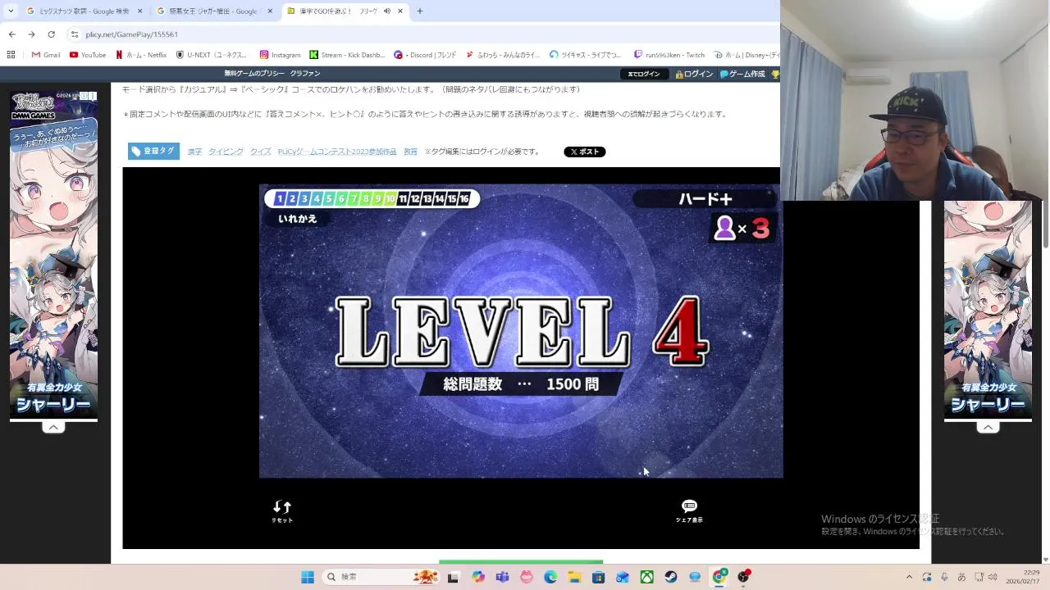Open the Stream - Kick Dashboard bookmark

347,55
